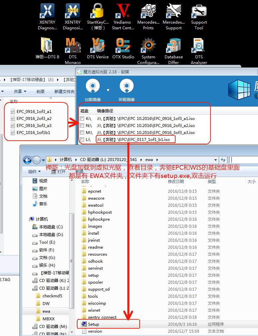Click 新建文件夹 in back Explorer toolbar

[64, 91]
